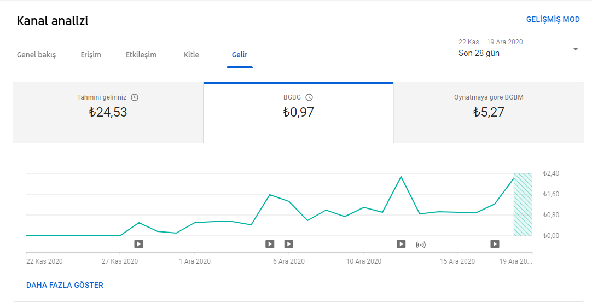
Task: Open the Kitle tab
Action: [191, 55]
